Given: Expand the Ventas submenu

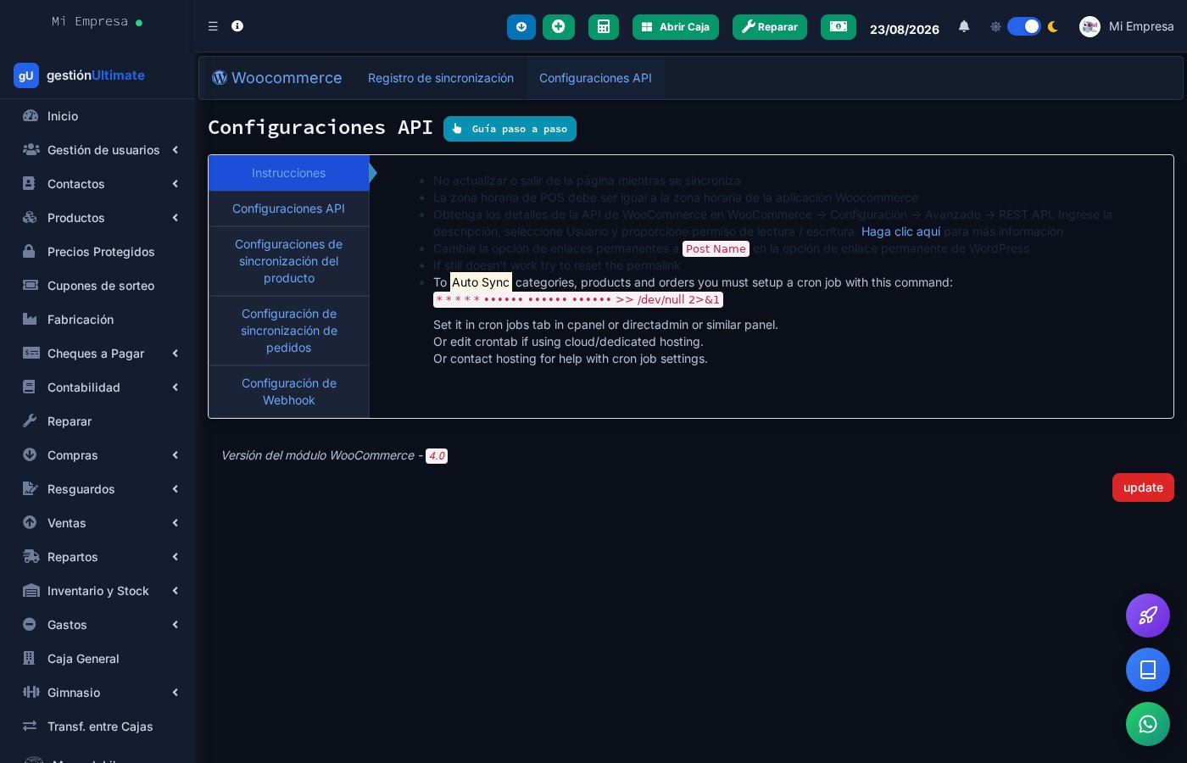Looking at the screenshot, I should coord(98,523).
